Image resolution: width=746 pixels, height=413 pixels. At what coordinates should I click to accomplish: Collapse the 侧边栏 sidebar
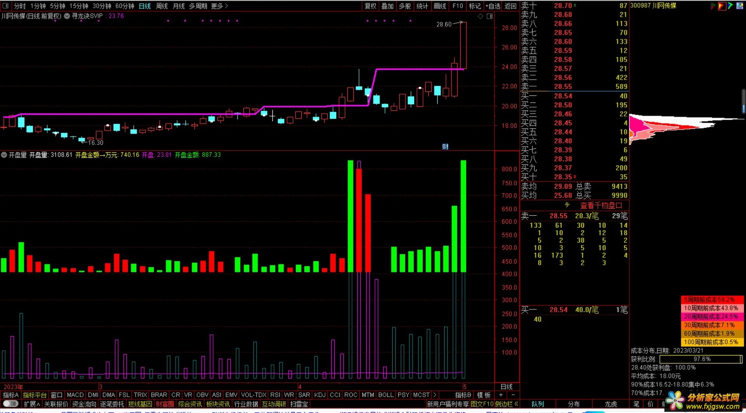coord(507,404)
